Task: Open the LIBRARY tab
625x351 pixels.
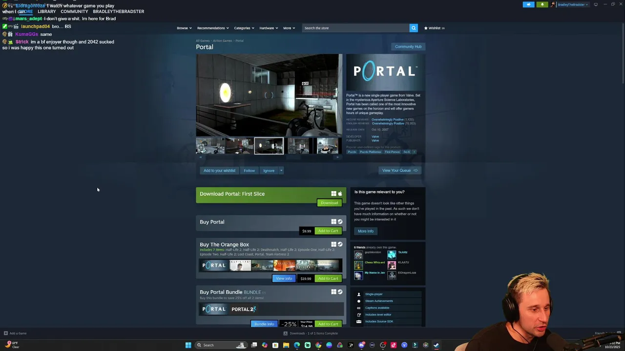Action: click(x=47, y=11)
